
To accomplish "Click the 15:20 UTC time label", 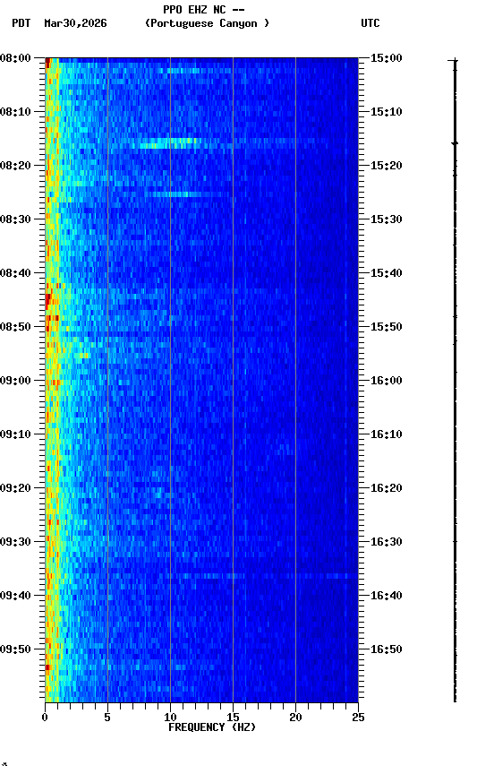I will pyautogui.click(x=387, y=166).
